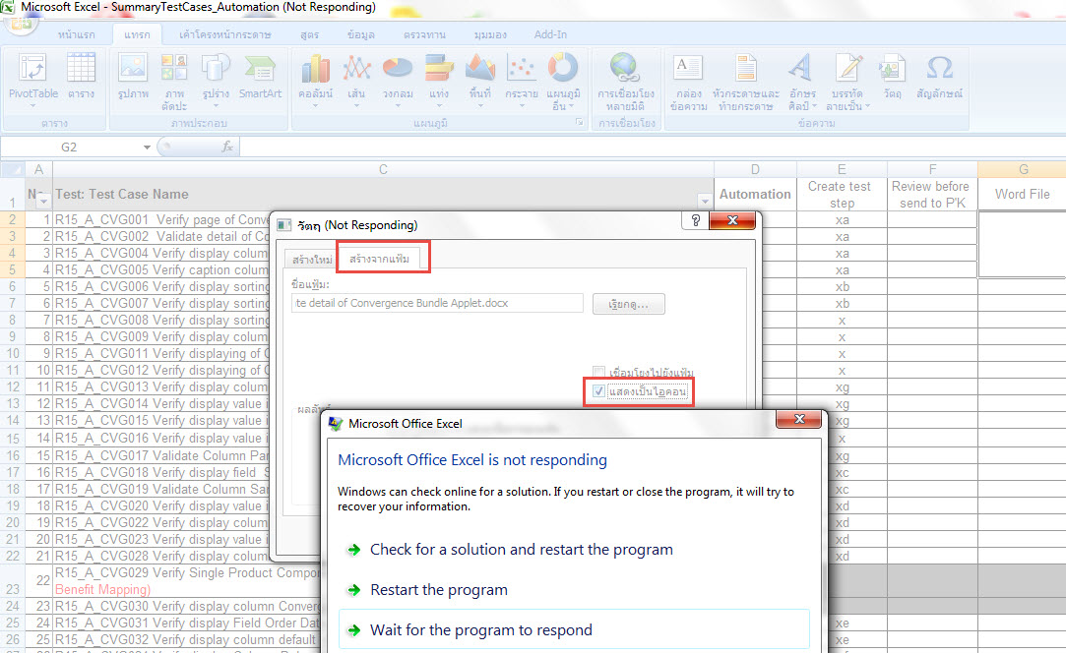Click the help question mark in วัตถุ dialog
Screen dimensions: 1066x653
[696, 220]
